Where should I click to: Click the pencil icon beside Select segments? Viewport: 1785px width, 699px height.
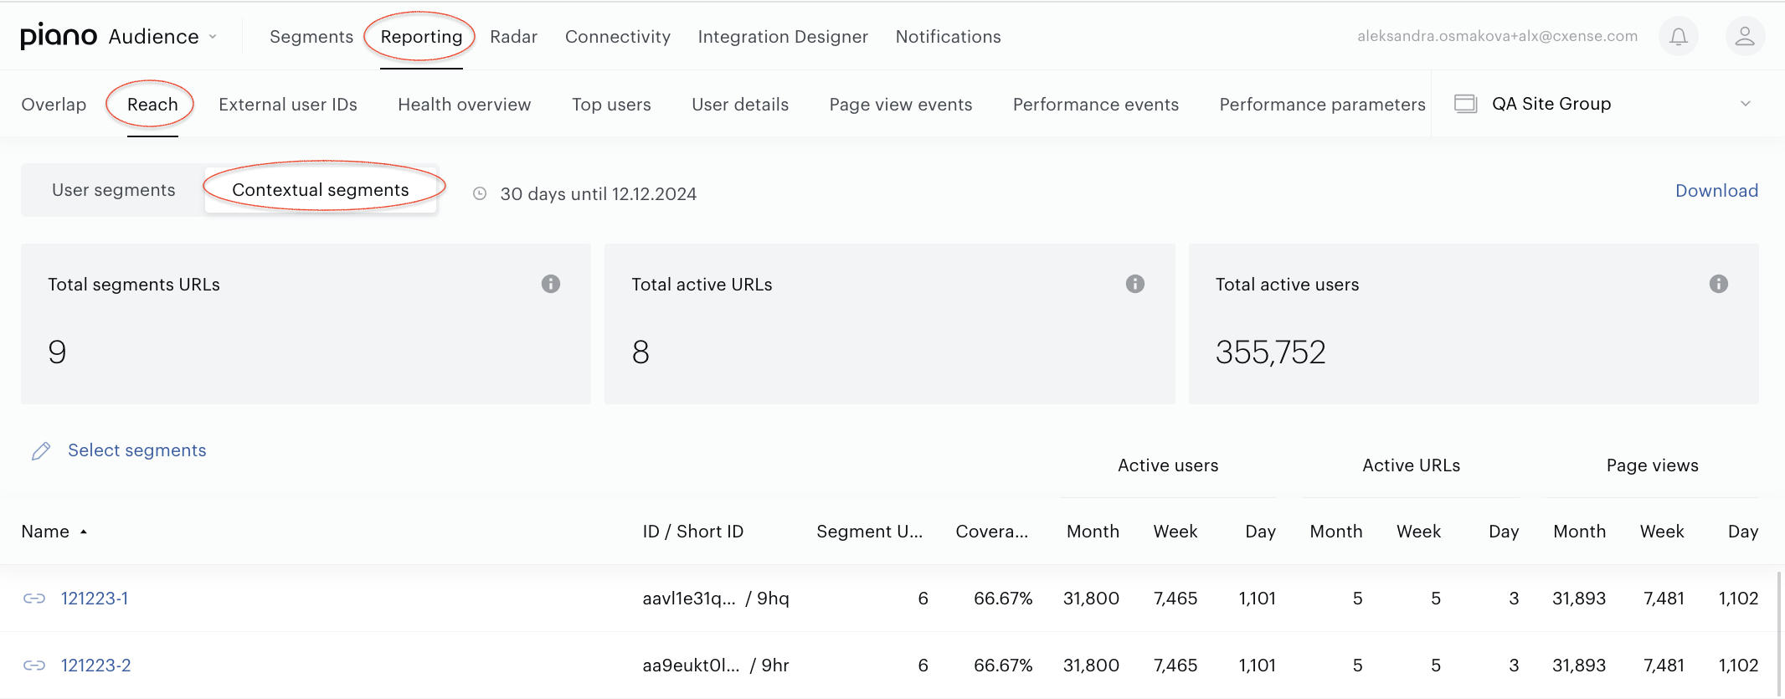[x=41, y=451]
